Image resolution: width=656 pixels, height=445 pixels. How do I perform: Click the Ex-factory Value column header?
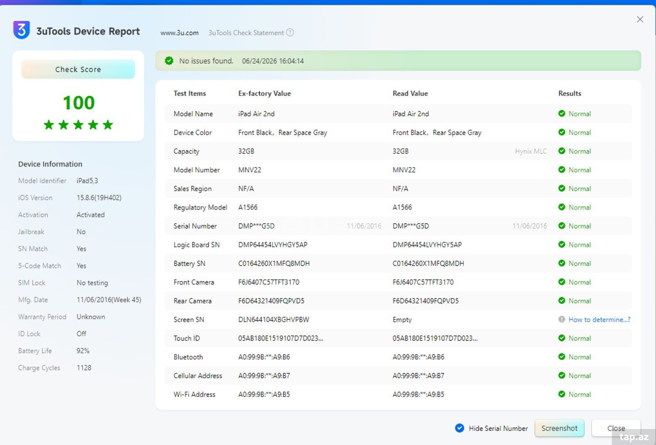click(x=264, y=93)
